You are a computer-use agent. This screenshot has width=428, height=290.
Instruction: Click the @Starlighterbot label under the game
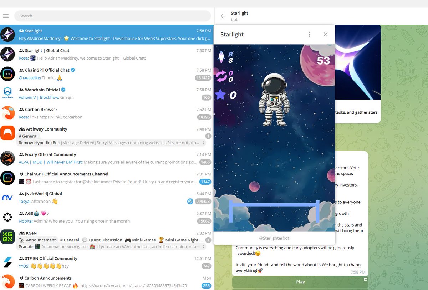click(x=274, y=238)
